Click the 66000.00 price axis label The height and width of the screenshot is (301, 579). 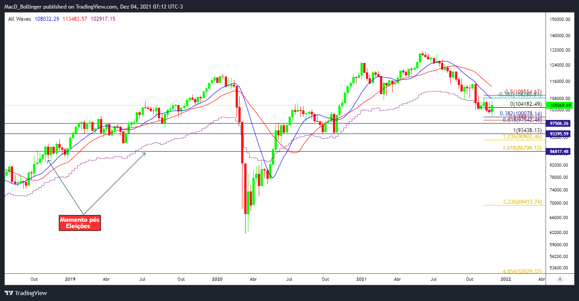[x=559, y=218]
